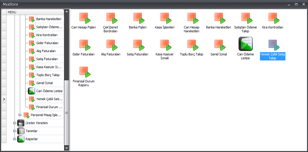
Task: Open Banka Hareketleri icon in main panel
Action: 220,18
